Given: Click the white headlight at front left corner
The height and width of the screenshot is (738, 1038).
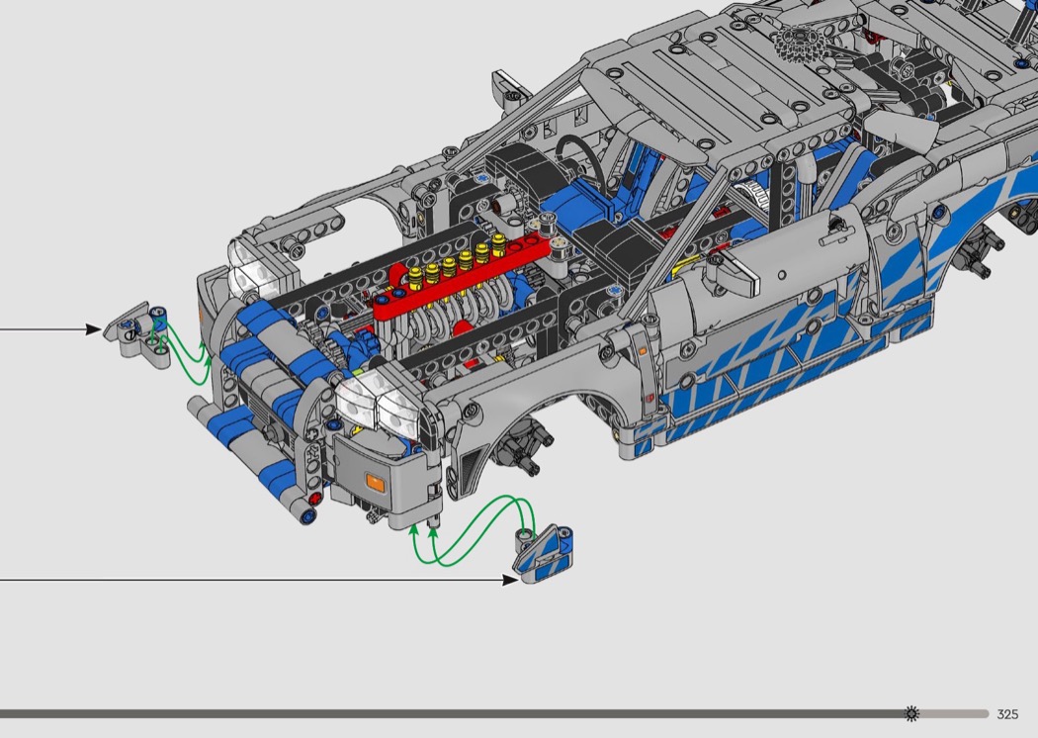Looking at the screenshot, I should (257, 267).
